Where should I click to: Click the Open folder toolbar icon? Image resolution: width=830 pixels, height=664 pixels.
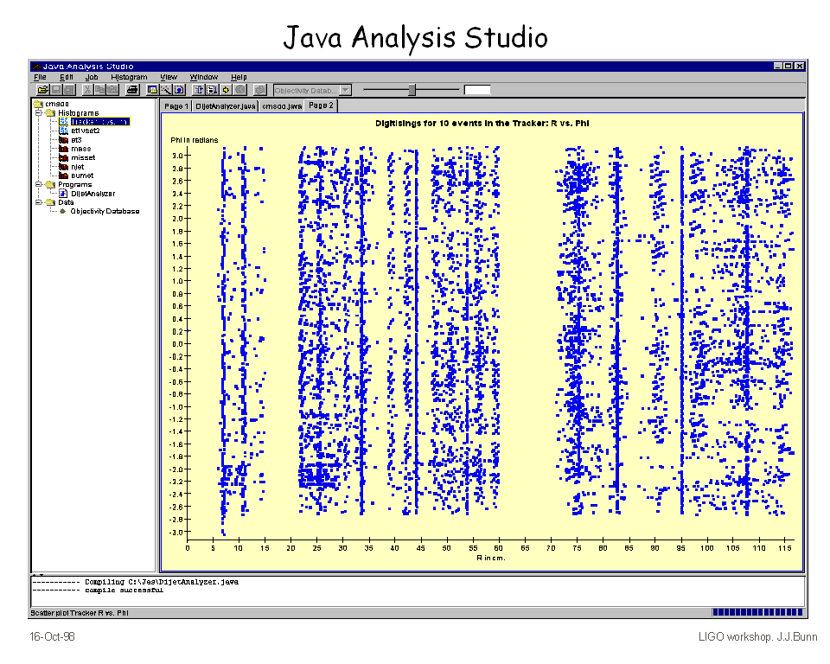click(42, 89)
